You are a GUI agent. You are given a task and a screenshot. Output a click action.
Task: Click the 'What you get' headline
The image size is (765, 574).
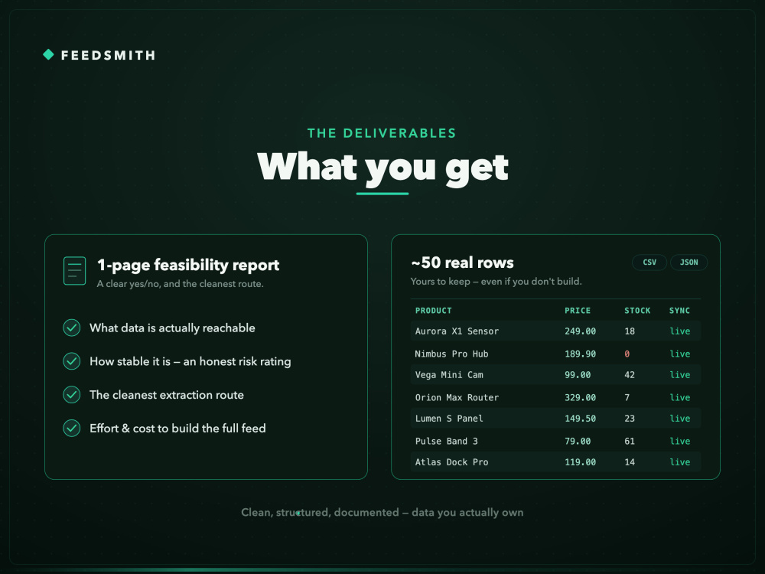(x=382, y=168)
